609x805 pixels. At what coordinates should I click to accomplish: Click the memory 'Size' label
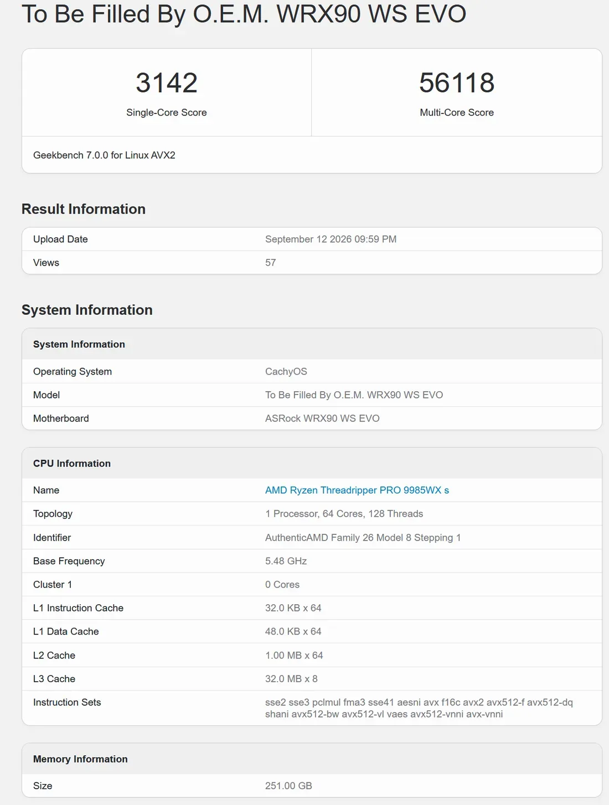click(43, 786)
